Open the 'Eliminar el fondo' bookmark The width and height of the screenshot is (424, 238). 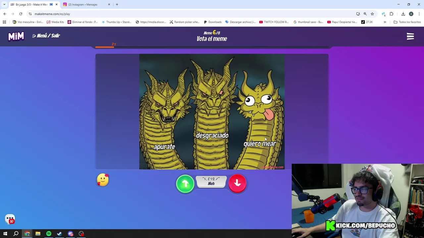pos(82,22)
